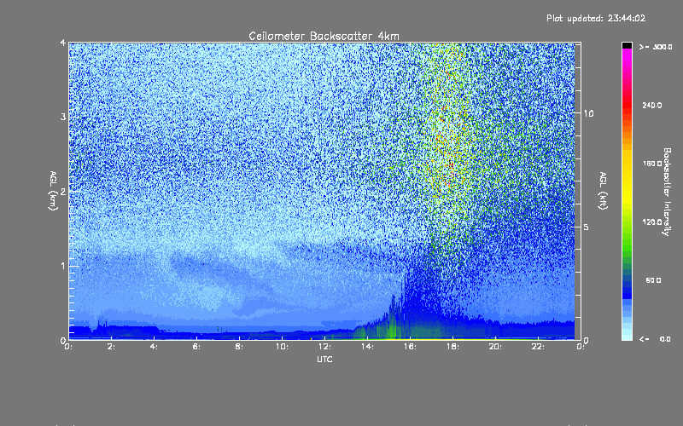Click the "10:" UTC time tick label
This screenshot has height=426, width=683.
tap(282, 347)
